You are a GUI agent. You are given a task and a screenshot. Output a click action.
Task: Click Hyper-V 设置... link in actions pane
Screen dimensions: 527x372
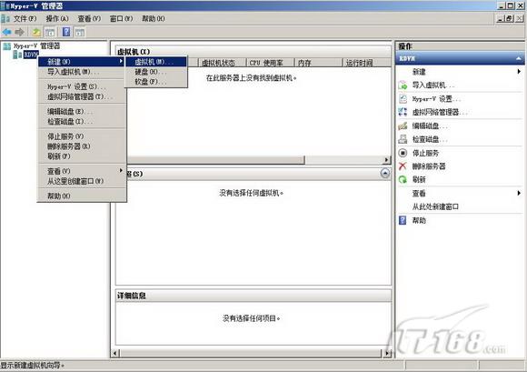[436, 99]
